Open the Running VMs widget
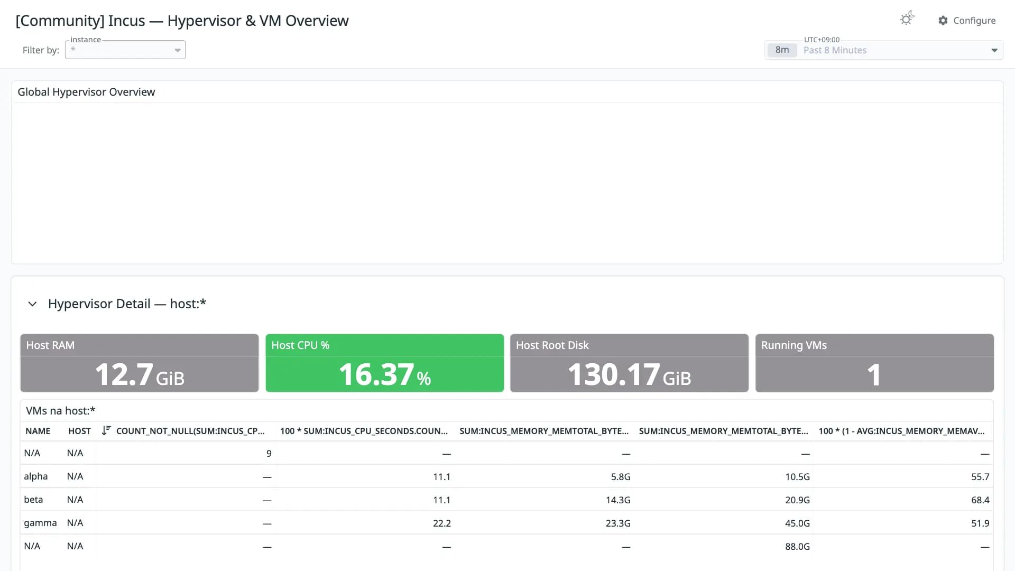The width and height of the screenshot is (1015, 571). (x=874, y=363)
